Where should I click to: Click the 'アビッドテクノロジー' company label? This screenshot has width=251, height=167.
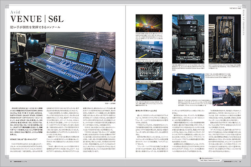coord(207,158)
